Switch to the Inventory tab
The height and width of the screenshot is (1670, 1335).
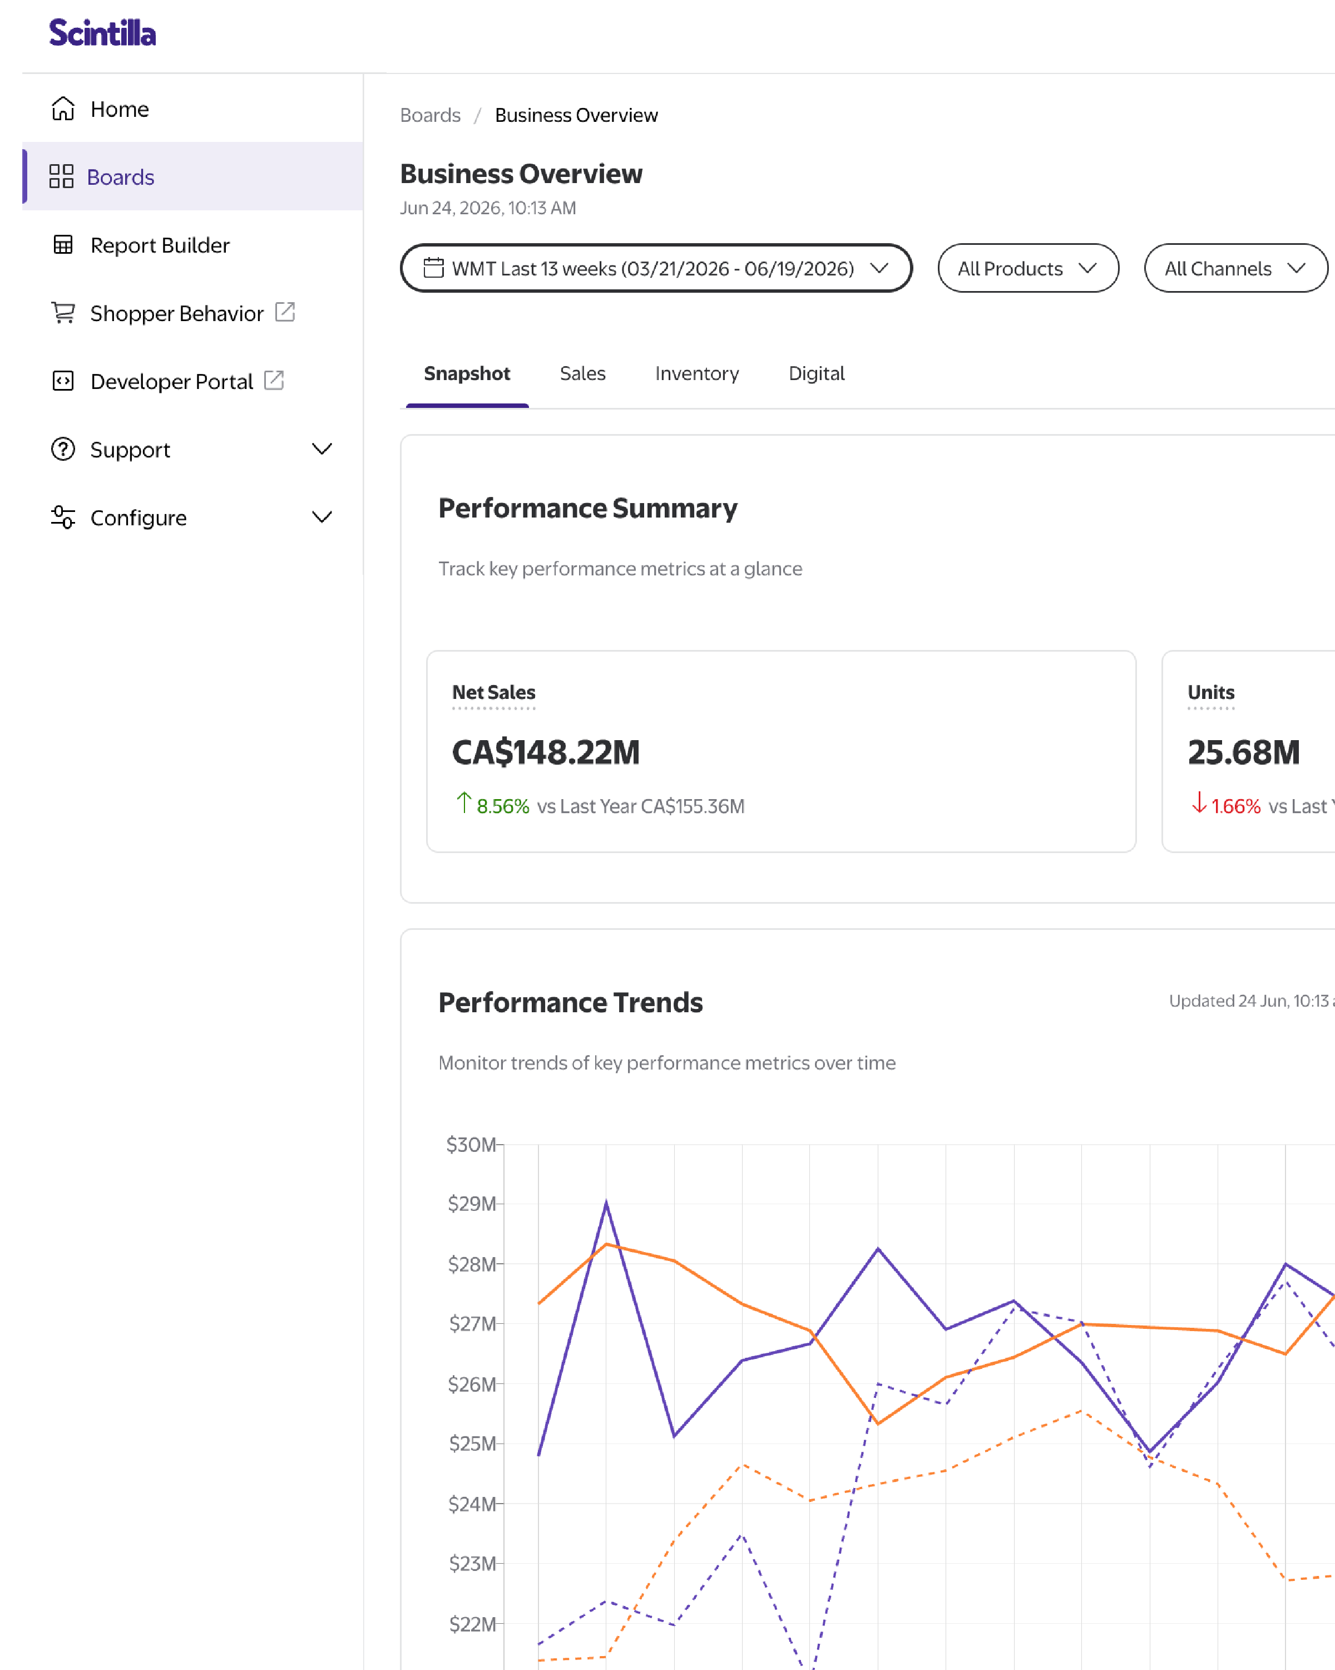(x=697, y=373)
